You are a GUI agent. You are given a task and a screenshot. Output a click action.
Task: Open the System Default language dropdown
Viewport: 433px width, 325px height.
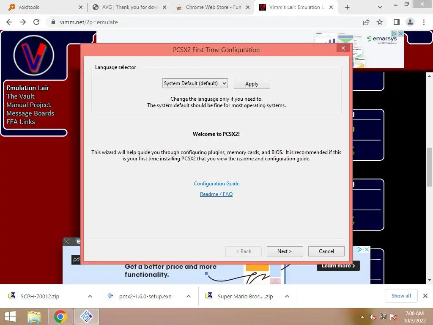click(x=195, y=83)
